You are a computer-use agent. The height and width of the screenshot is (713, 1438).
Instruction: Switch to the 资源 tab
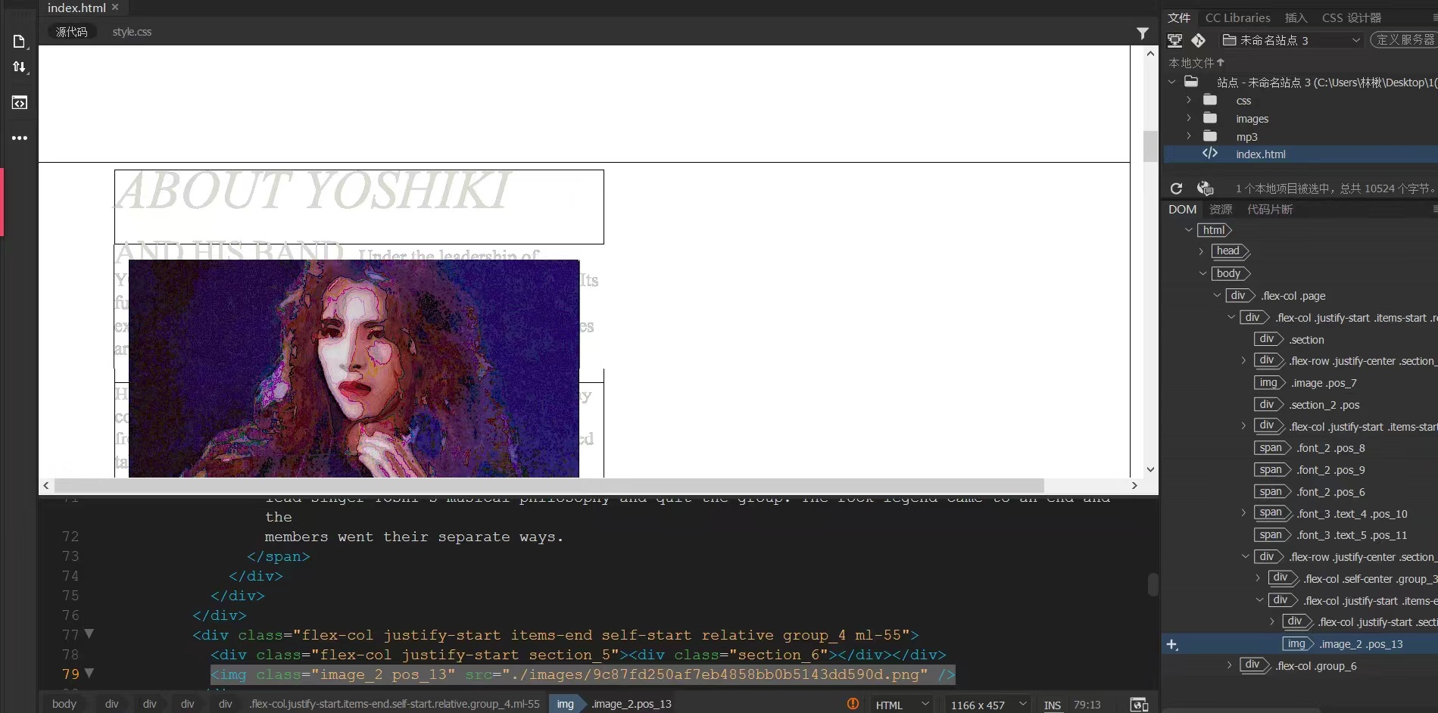[1221, 209]
